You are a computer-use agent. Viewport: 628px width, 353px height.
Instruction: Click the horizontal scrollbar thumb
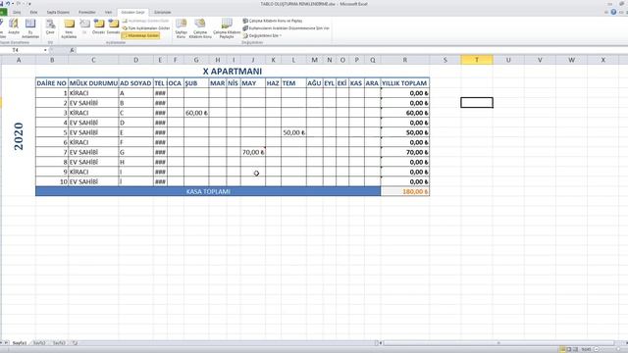(498, 343)
